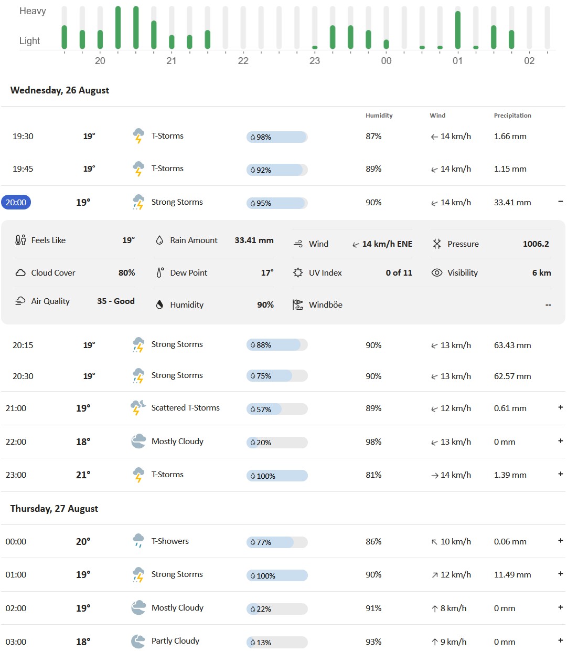
Task: Click the Strong Storms icon at 20:00
Action: (x=138, y=202)
